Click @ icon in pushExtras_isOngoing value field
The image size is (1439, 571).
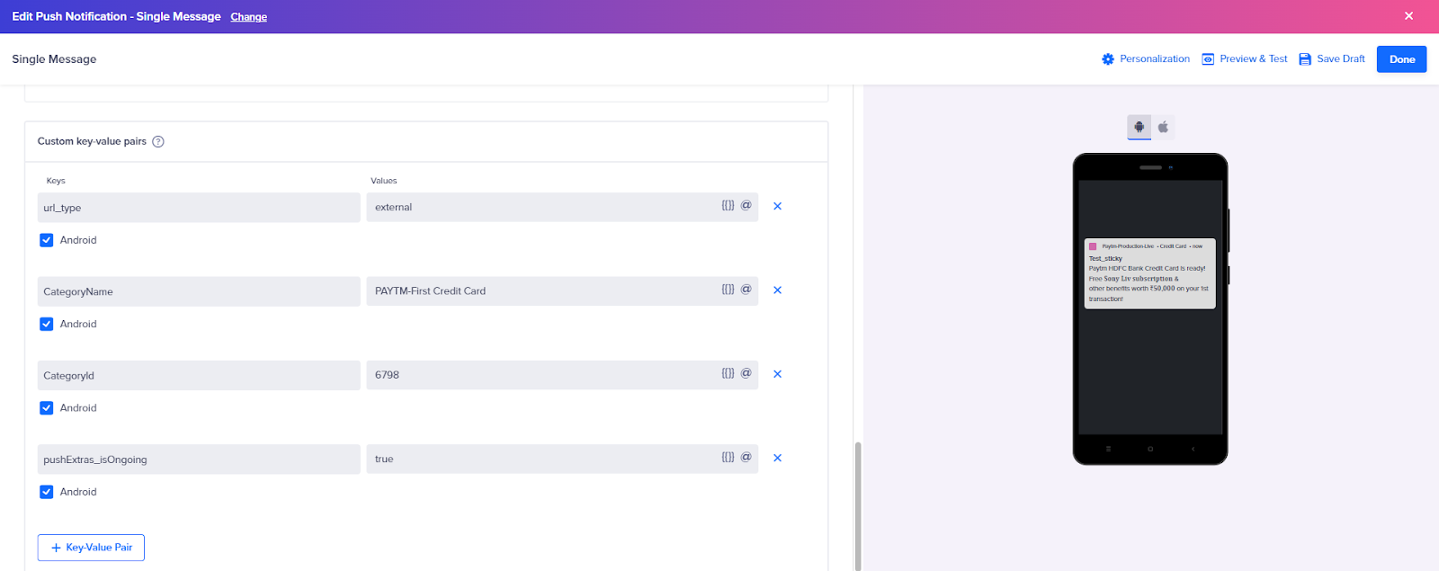click(x=746, y=457)
